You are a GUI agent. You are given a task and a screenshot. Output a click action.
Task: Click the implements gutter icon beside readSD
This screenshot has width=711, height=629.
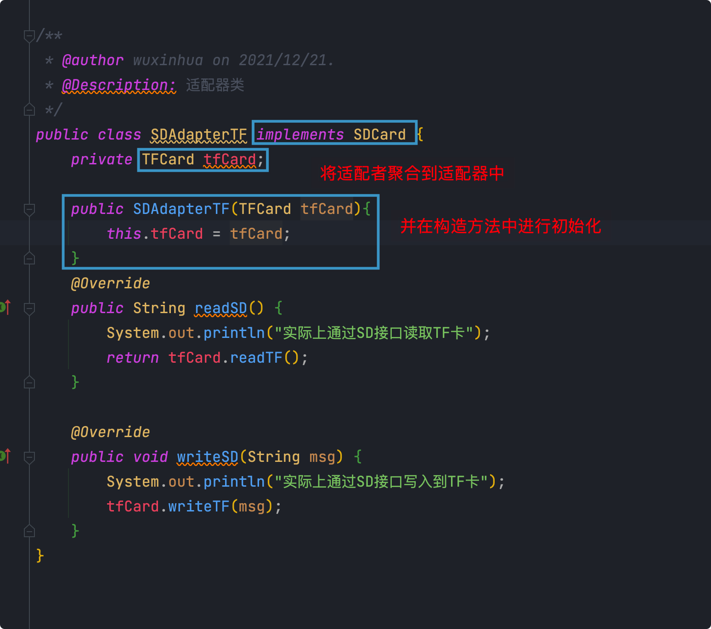pyautogui.click(x=5, y=307)
